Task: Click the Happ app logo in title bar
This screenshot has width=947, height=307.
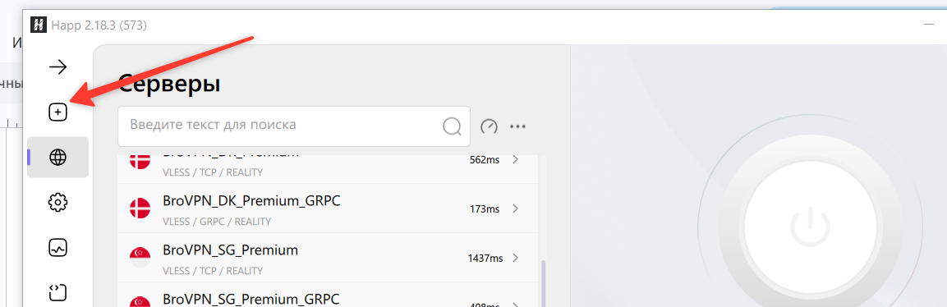Action: (39, 25)
